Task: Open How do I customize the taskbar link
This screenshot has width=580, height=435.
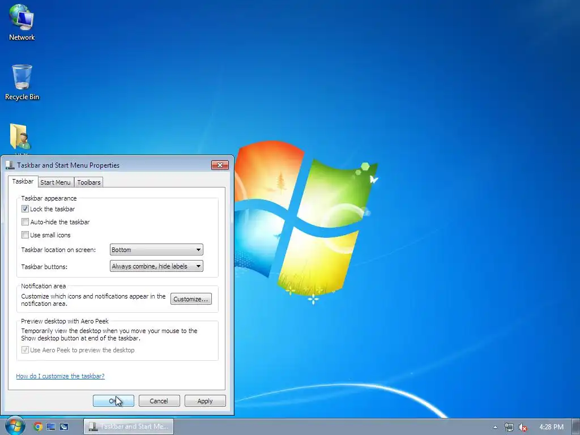Action: (60, 376)
